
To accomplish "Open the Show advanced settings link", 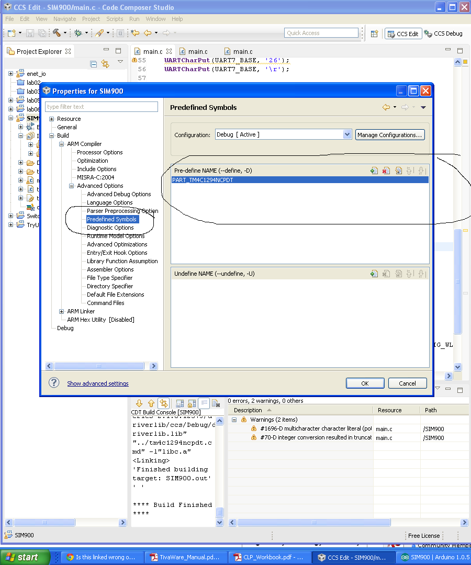I will tap(97, 383).
